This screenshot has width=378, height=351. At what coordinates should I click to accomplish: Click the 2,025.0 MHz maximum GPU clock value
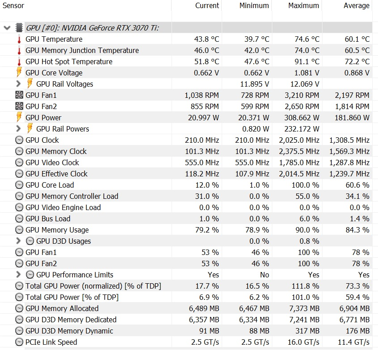[299, 140]
